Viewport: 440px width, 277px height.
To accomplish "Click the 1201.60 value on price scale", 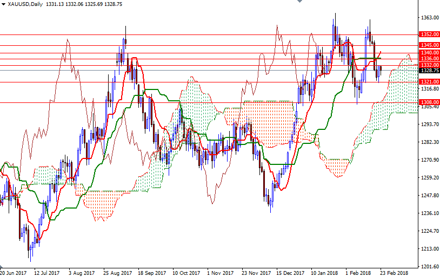I will 430,266.
